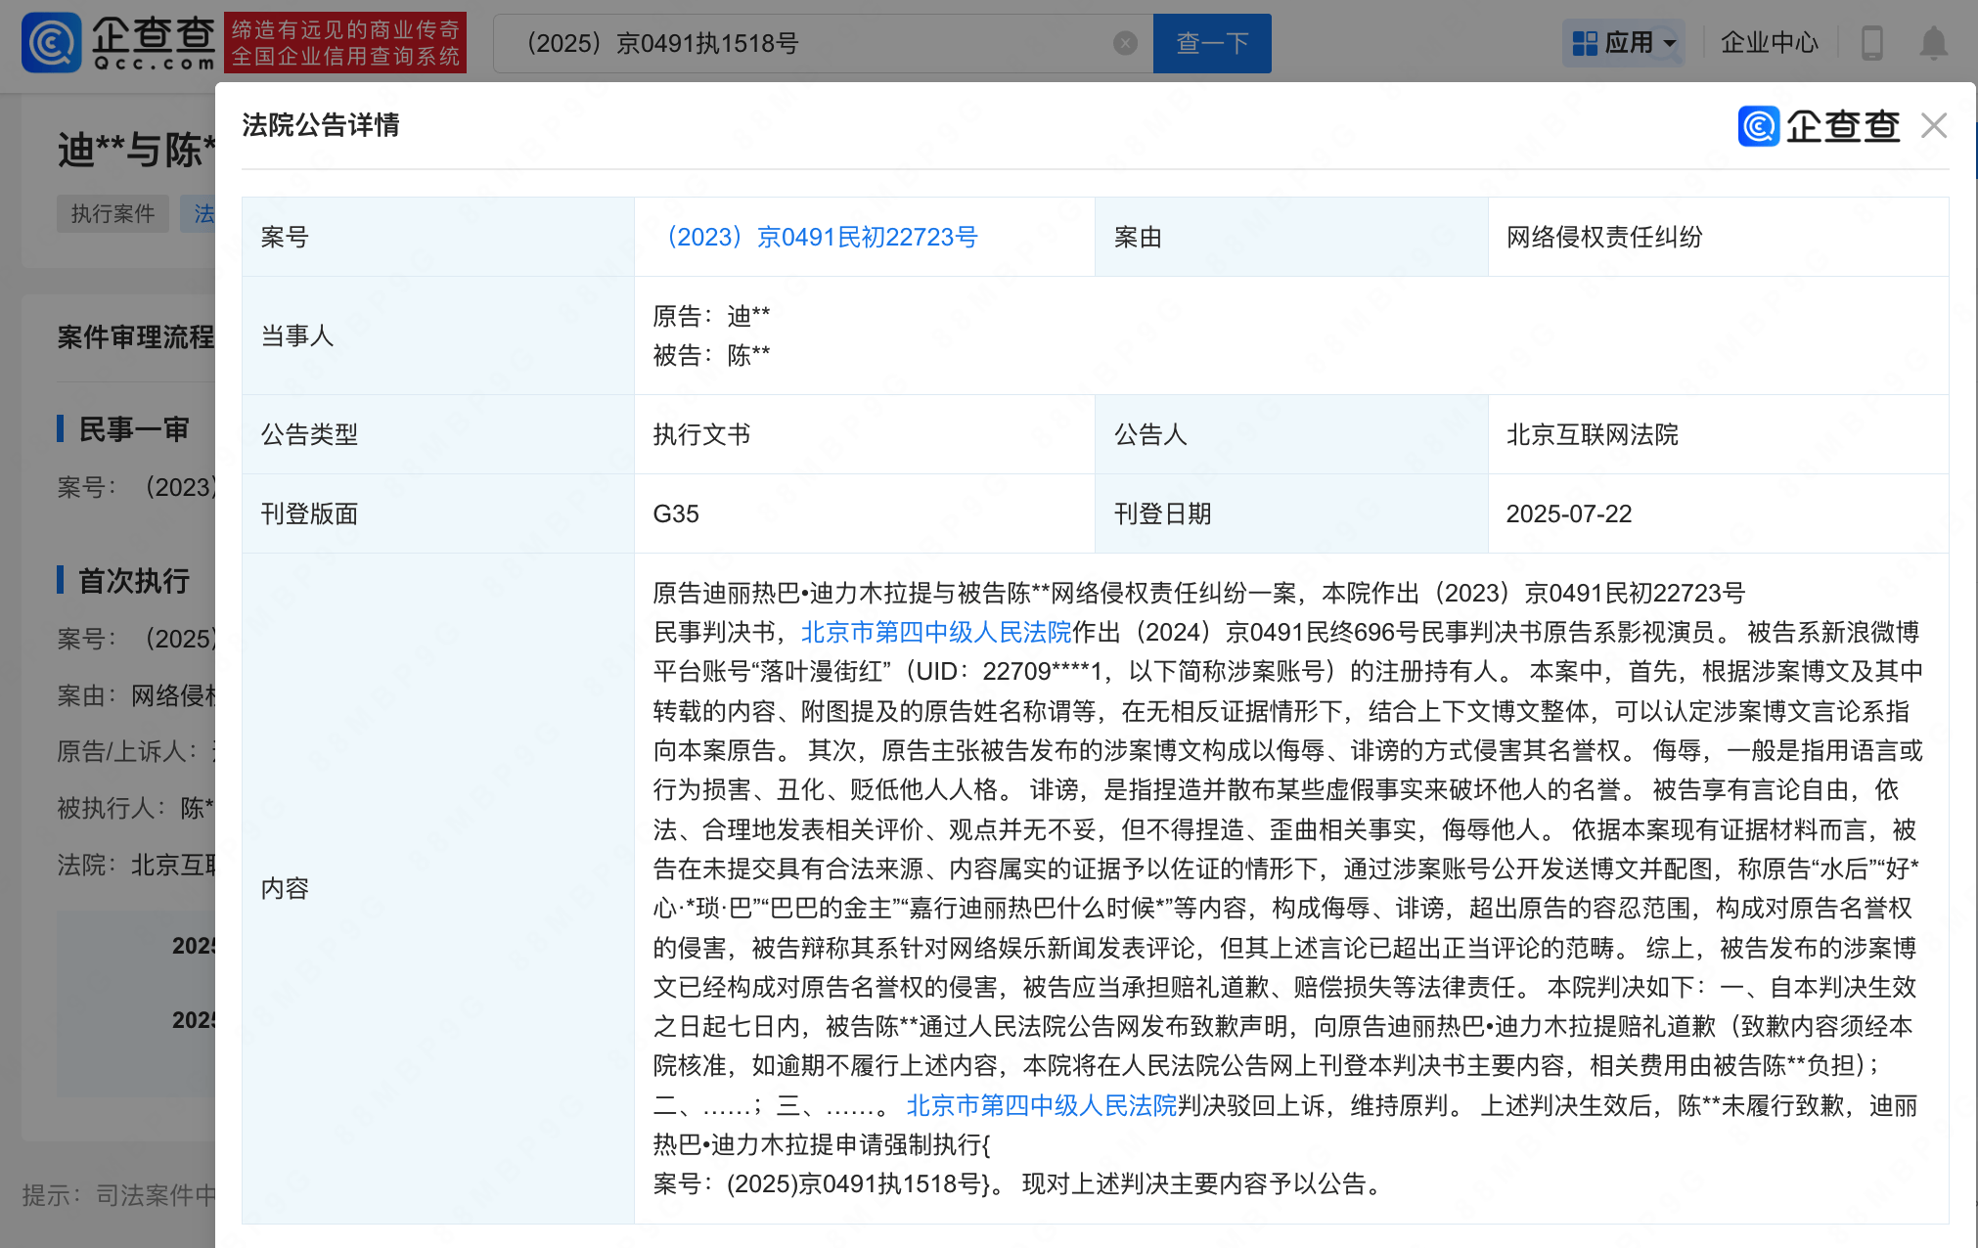Open 企业中心 menu item
This screenshot has height=1248, width=1978.
[1769, 43]
